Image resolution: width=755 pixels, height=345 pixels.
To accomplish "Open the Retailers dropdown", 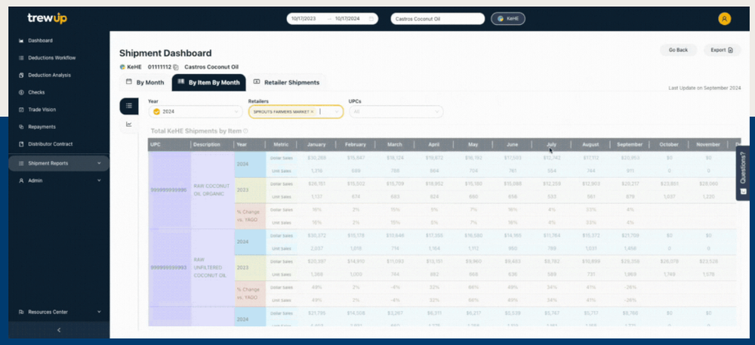I will pyautogui.click(x=296, y=112).
